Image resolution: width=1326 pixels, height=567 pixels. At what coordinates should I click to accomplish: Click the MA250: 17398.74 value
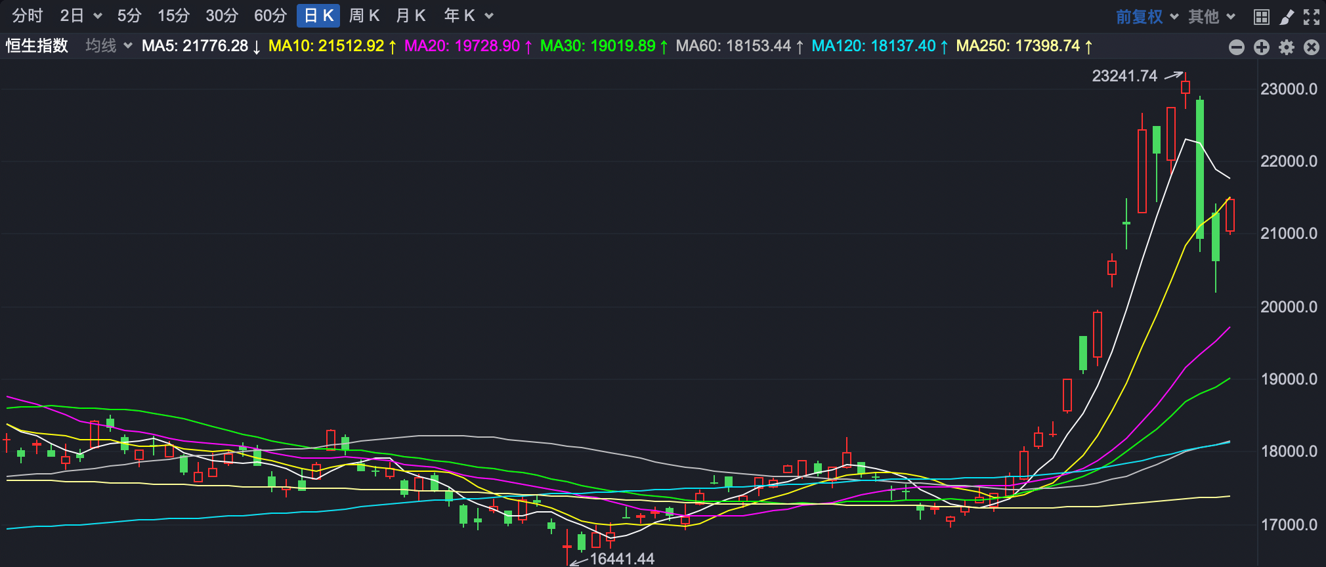pyautogui.click(x=1024, y=46)
